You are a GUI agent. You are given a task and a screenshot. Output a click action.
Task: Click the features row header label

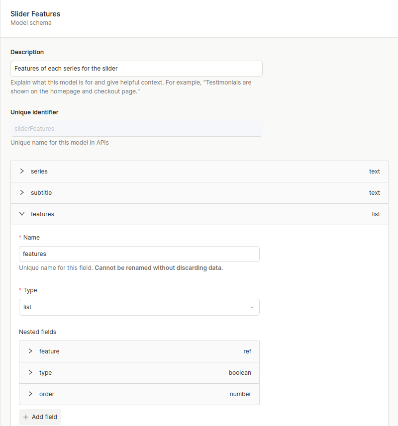click(x=42, y=214)
